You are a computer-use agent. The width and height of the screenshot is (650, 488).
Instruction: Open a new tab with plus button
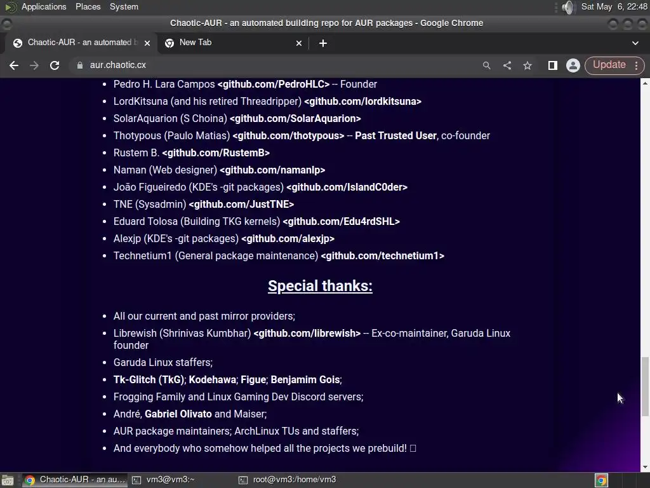click(x=323, y=43)
